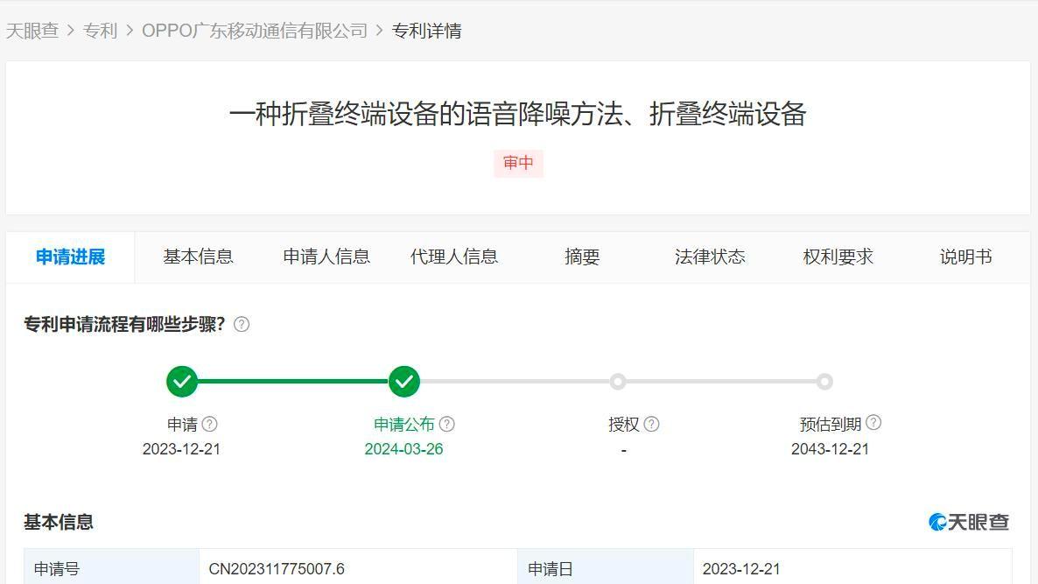
Task: Click the green check marker for 申请公布
Action: [403, 382]
